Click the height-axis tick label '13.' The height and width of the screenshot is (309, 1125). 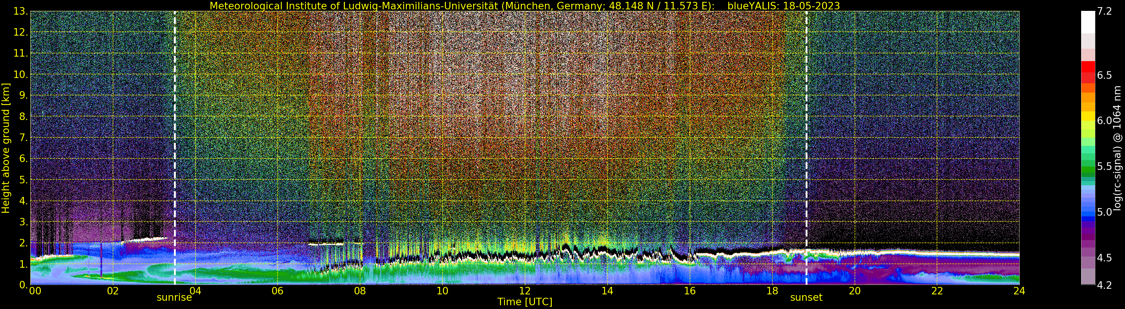click(x=21, y=12)
